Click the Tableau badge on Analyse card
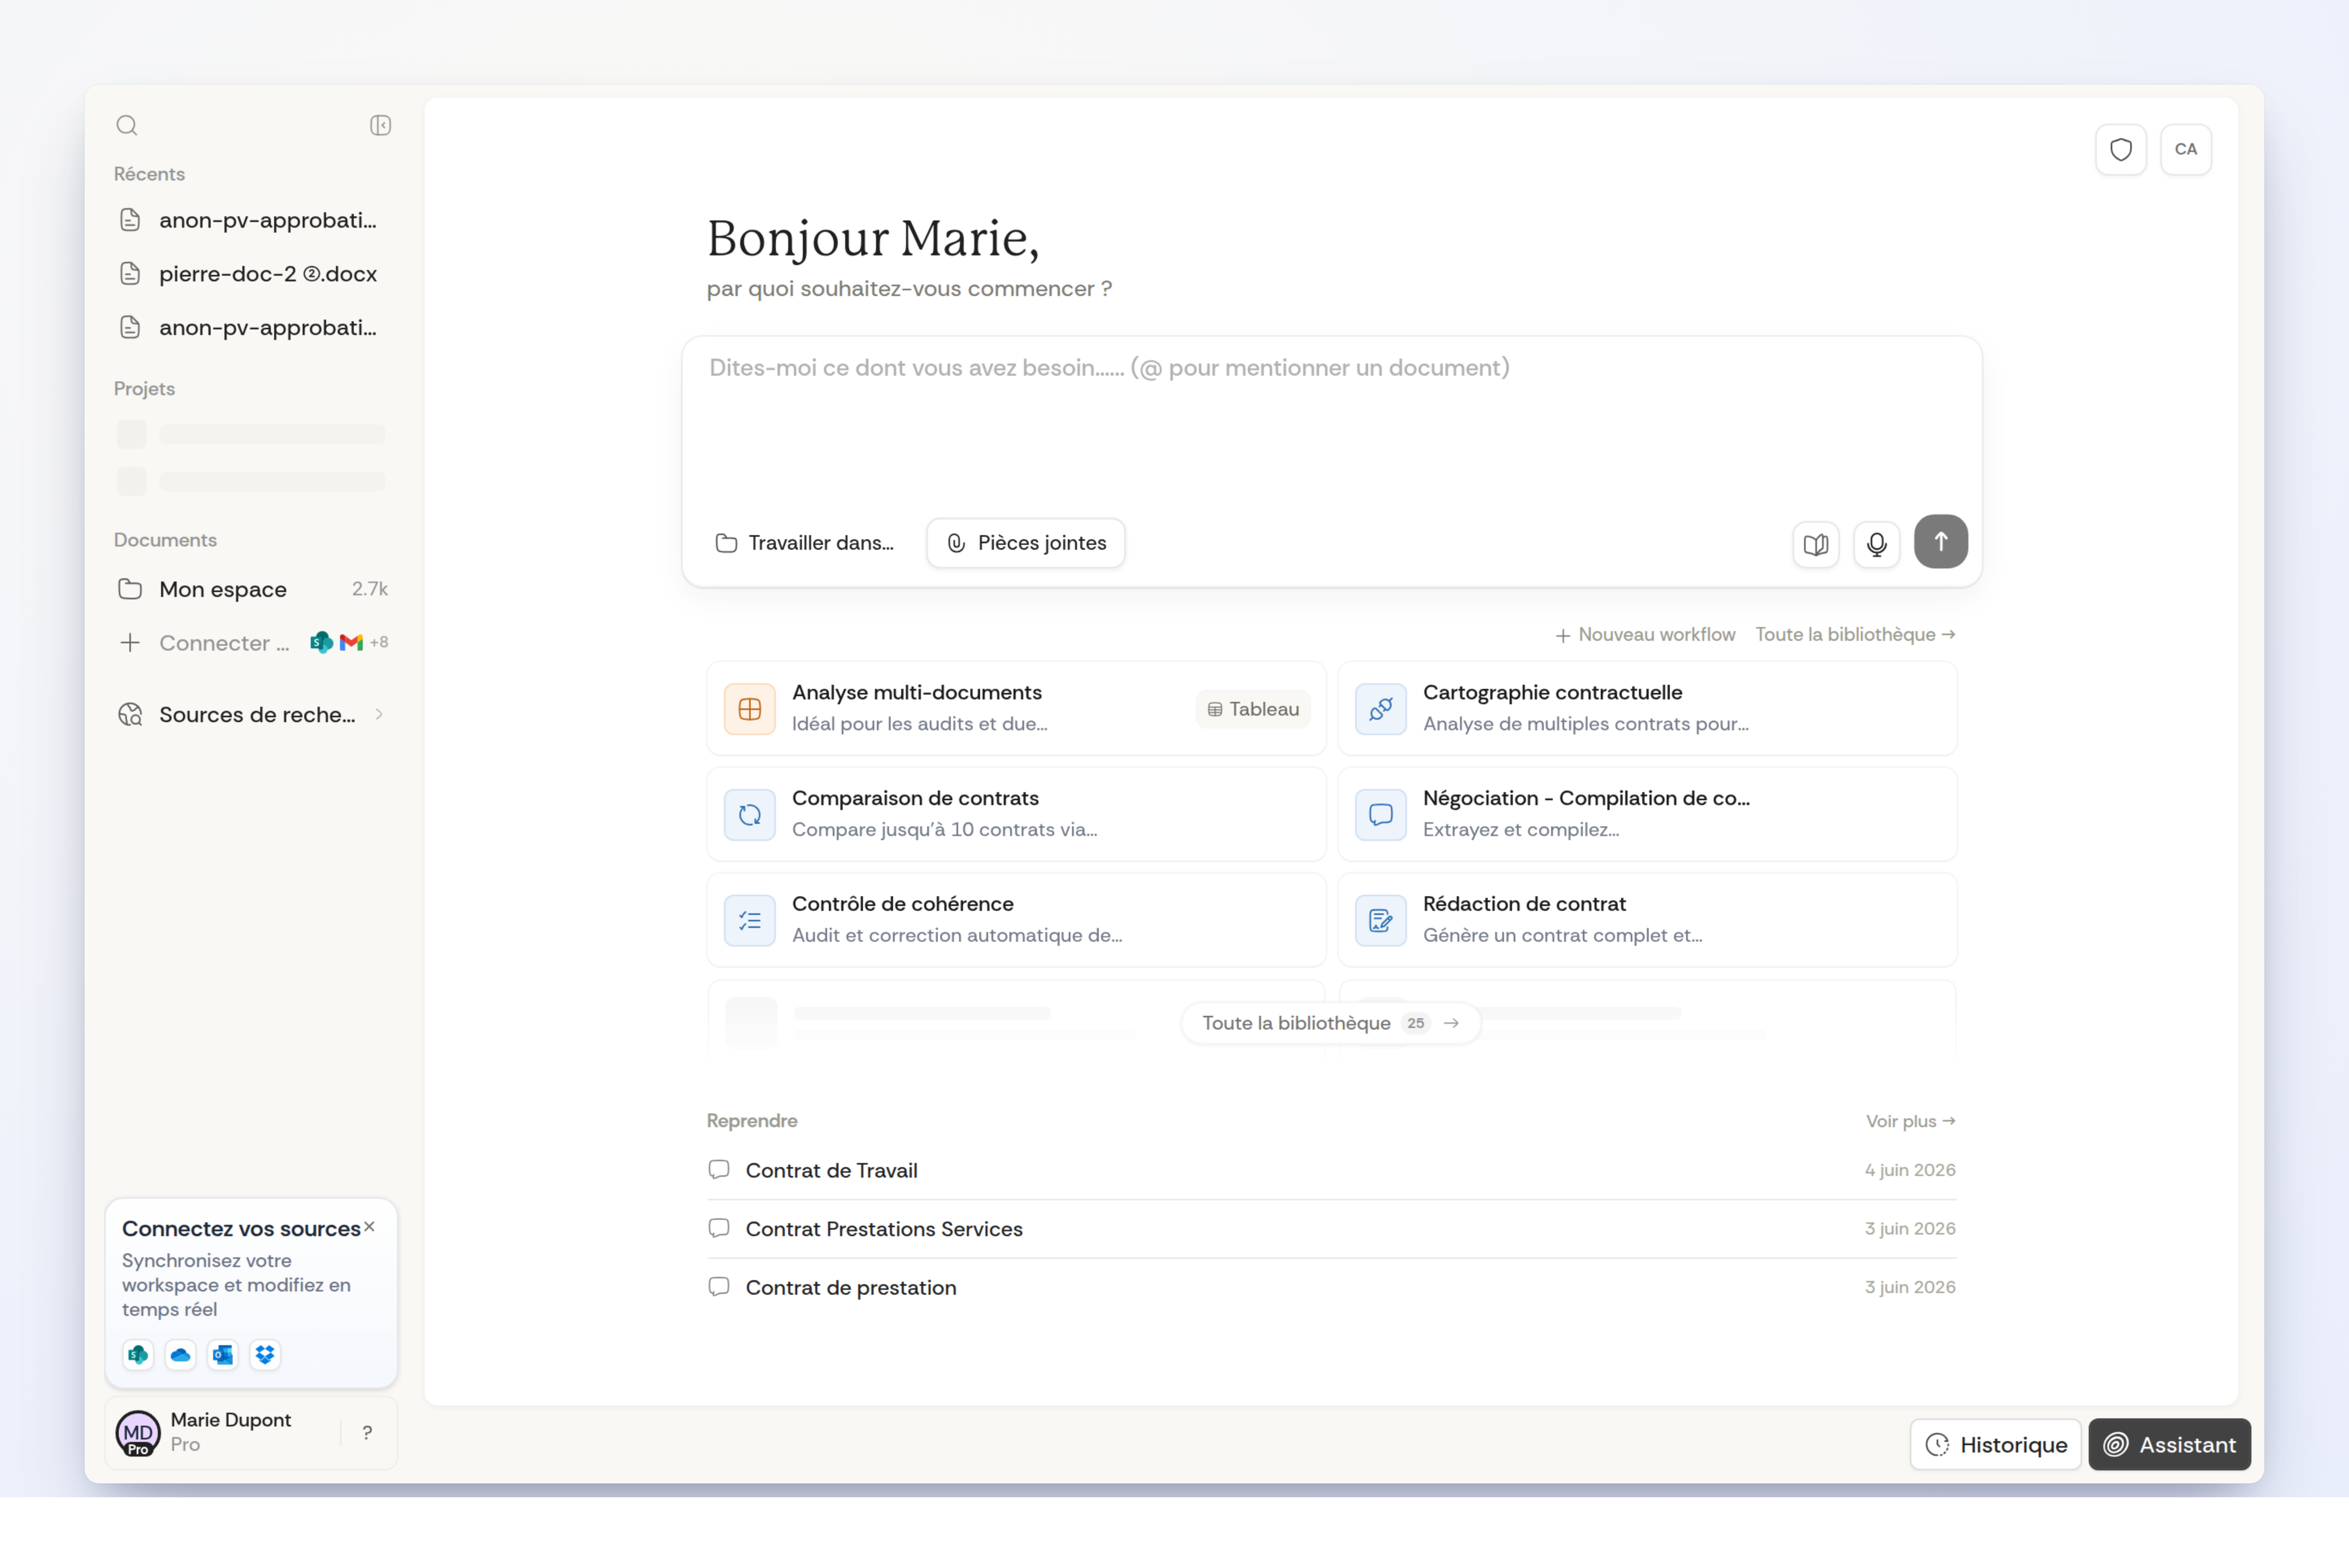This screenshot has height=1568, width=2349. [x=1253, y=709]
